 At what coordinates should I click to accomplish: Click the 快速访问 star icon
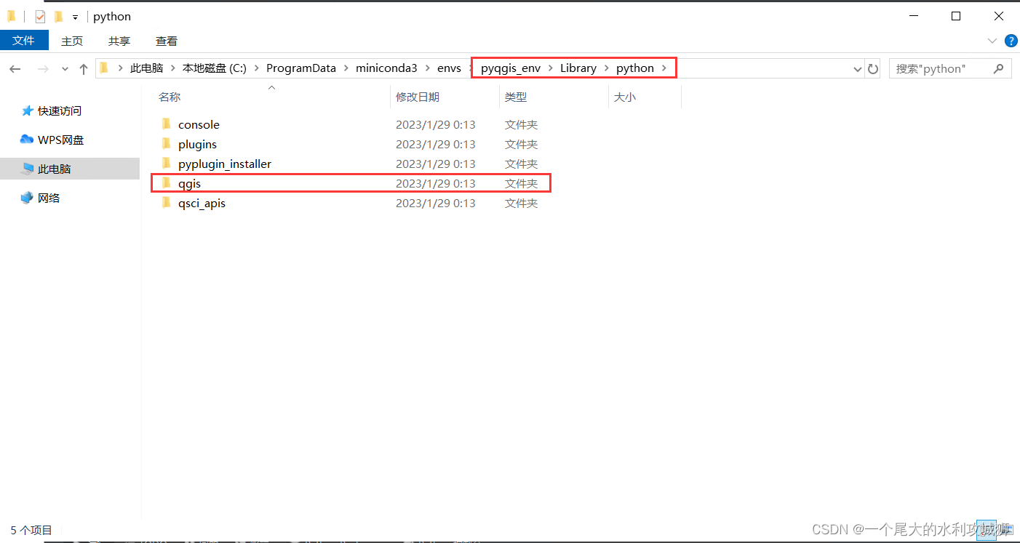click(28, 111)
